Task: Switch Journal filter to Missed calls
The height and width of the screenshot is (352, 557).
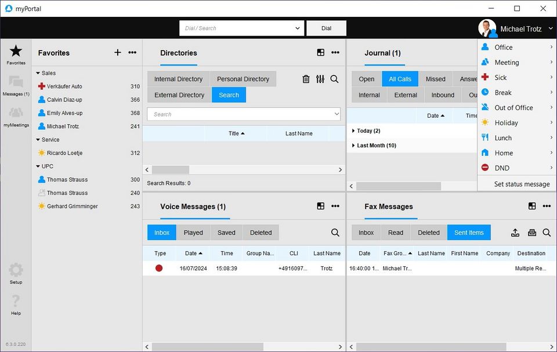Action: click(435, 79)
